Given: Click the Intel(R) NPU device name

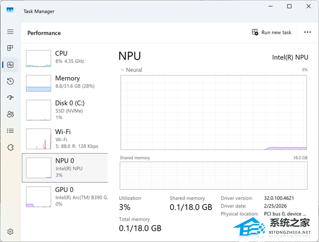Looking at the screenshot, I should (x=290, y=57).
